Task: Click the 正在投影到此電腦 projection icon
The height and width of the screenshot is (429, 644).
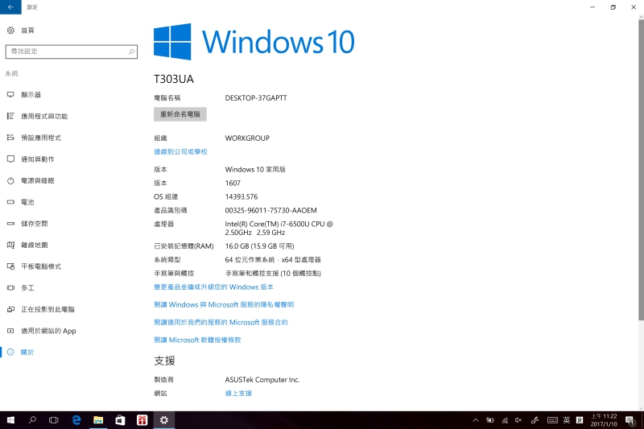Action: coord(10,310)
